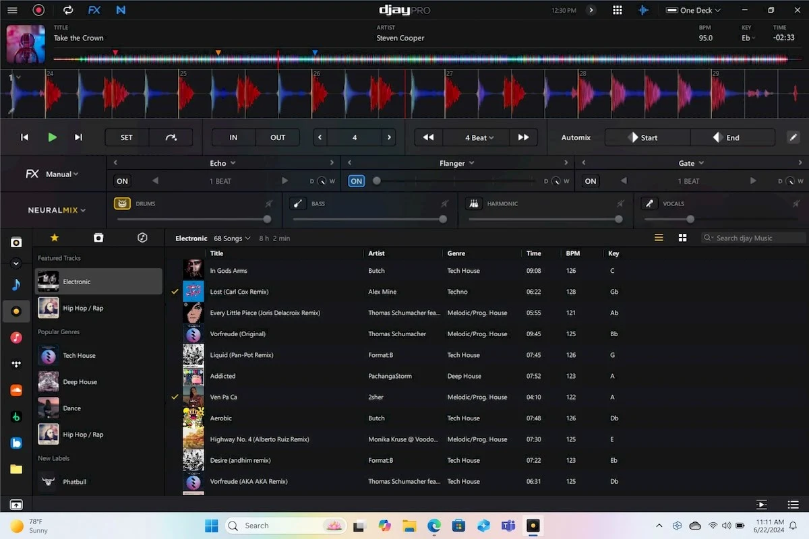The width and height of the screenshot is (809, 539).
Task: Open Beatport source in sidebar
Action: point(16,417)
